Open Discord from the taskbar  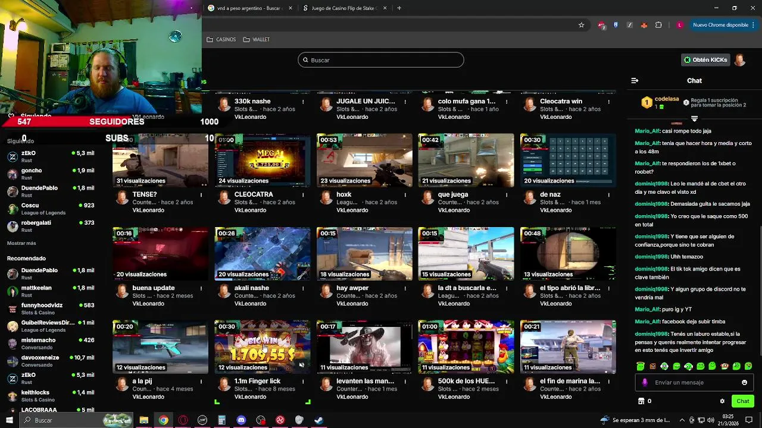241,420
